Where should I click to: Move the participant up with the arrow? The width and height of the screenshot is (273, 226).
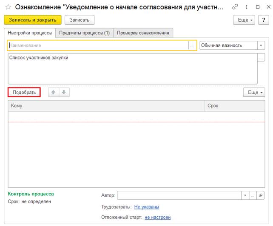54,92
